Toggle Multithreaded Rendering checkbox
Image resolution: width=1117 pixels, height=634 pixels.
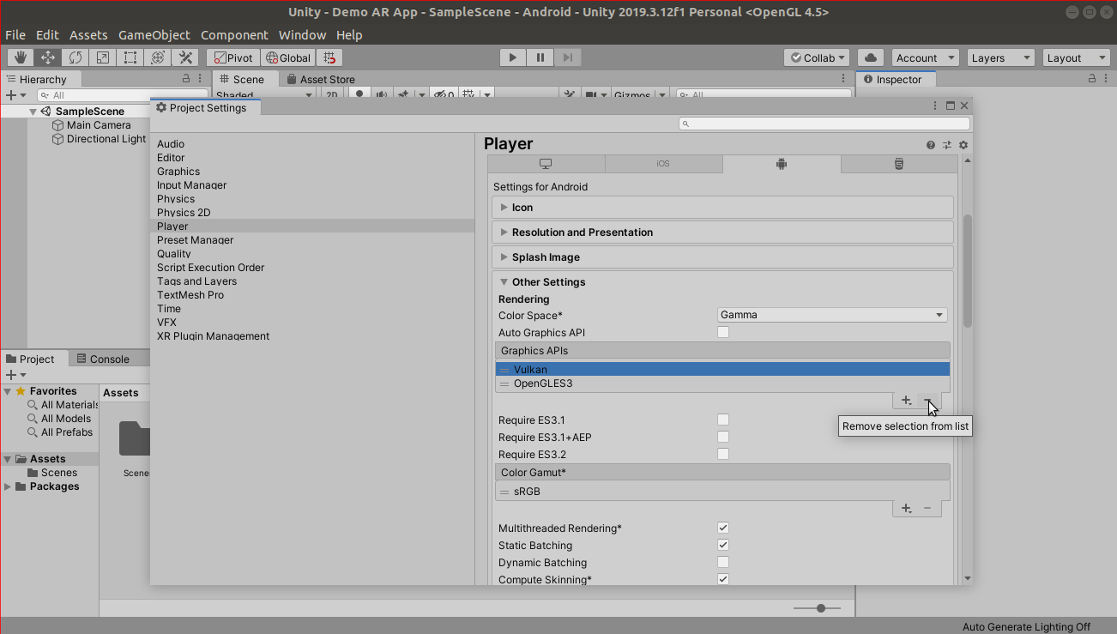tap(723, 528)
